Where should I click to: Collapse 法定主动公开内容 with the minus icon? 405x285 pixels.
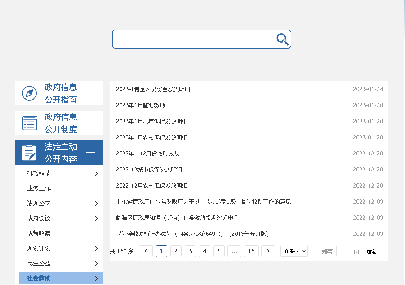tap(91, 153)
